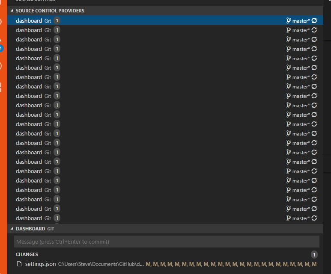Click the branch icon on the highlighted dashboard row
The image size is (331, 274).
[288, 21]
